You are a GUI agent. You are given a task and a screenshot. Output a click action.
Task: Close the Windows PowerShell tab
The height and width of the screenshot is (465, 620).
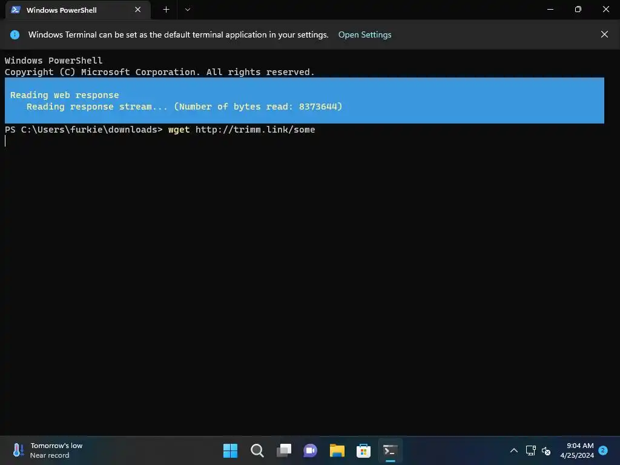pyautogui.click(x=137, y=10)
